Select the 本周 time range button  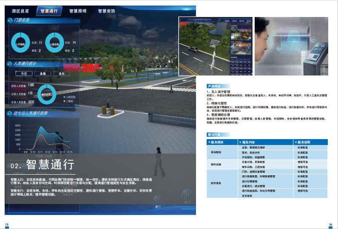[43, 73]
